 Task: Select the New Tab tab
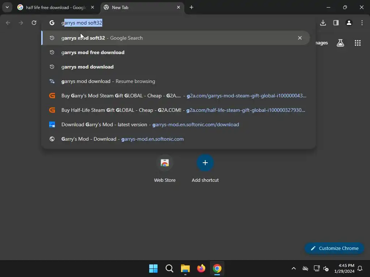pos(143,8)
